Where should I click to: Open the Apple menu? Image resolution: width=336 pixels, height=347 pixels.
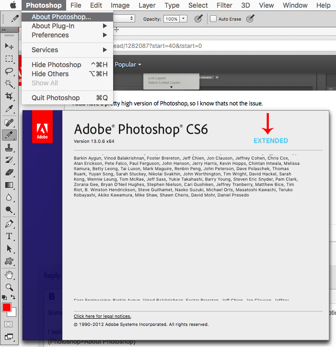(13, 5)
